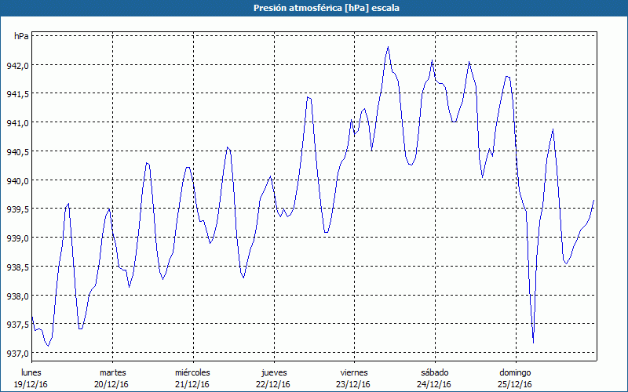Click the chart title 'Presión atmosférica [hPa] escala'
628x392 pixels.
[x=314, y=8]
